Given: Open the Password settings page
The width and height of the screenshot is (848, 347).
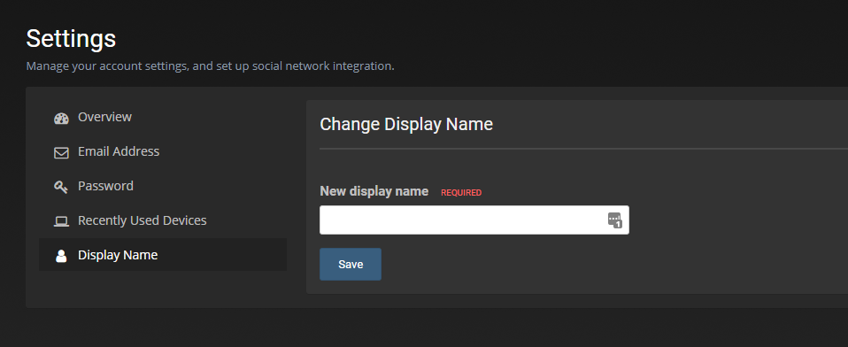Looking at the screenshot, I should (162, 186).
